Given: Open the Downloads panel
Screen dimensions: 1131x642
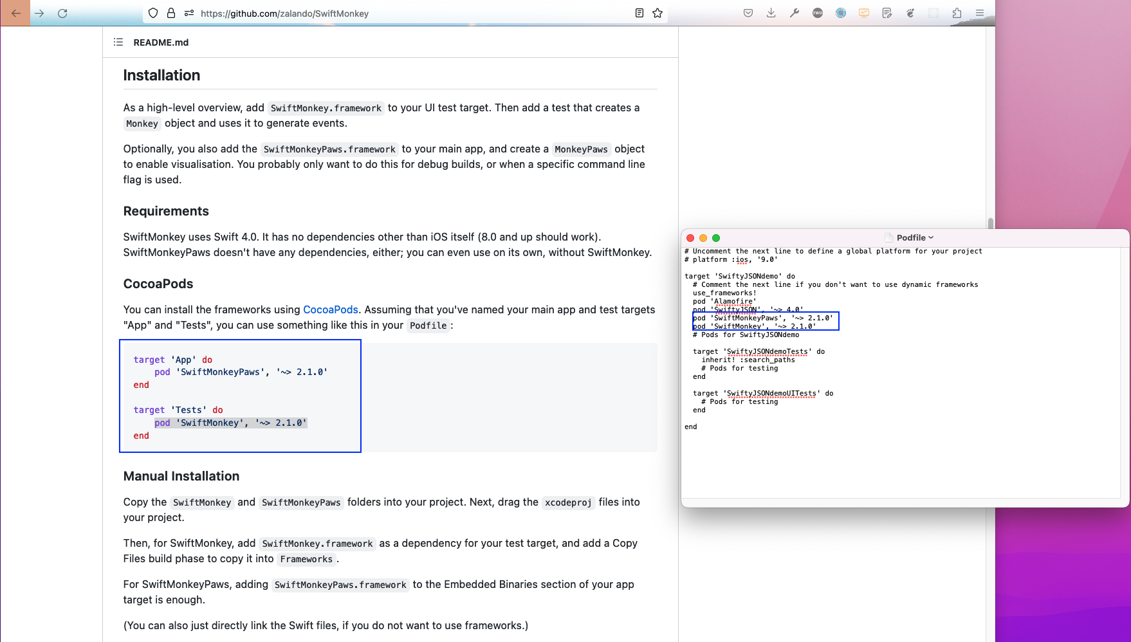Looking at the screenshot, I should (771, 13).
